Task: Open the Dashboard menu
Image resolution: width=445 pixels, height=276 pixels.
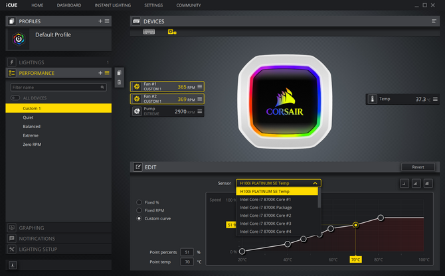Action: (69, 5)
